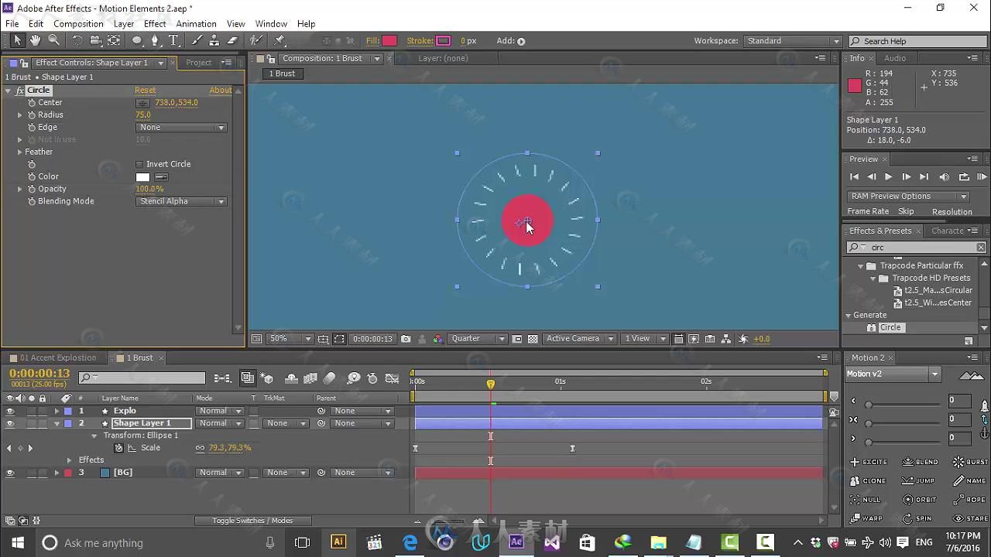Toggle the Center property stopwatch
Screen dimensions: 991x557
tap(32, 103)
